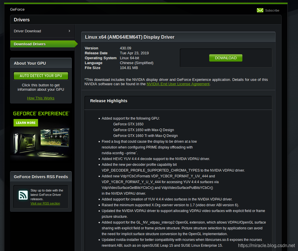Click 'Stay up to date with the' text
The height and width of the screenshot is (251, 298).
click(x=47, y=190)
